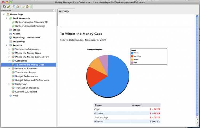
Task: Click the Transaction Statistics icon
Action: coord(13,88)
